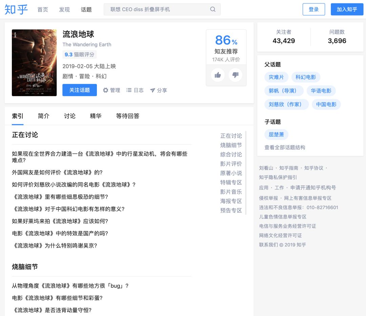This screenshot has width=366, height=316.
Task: Click the 加入知乎 button
Action: [347, 9]
